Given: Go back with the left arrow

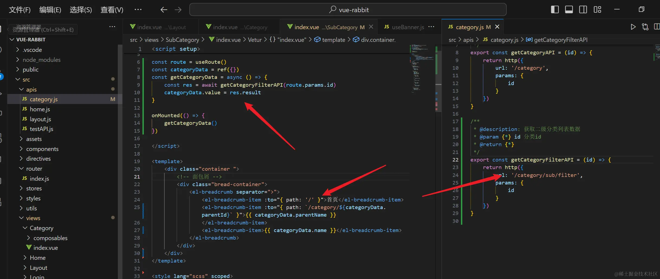Looking at the screenshot, I should pyautogui.click(x=164, y=10).
